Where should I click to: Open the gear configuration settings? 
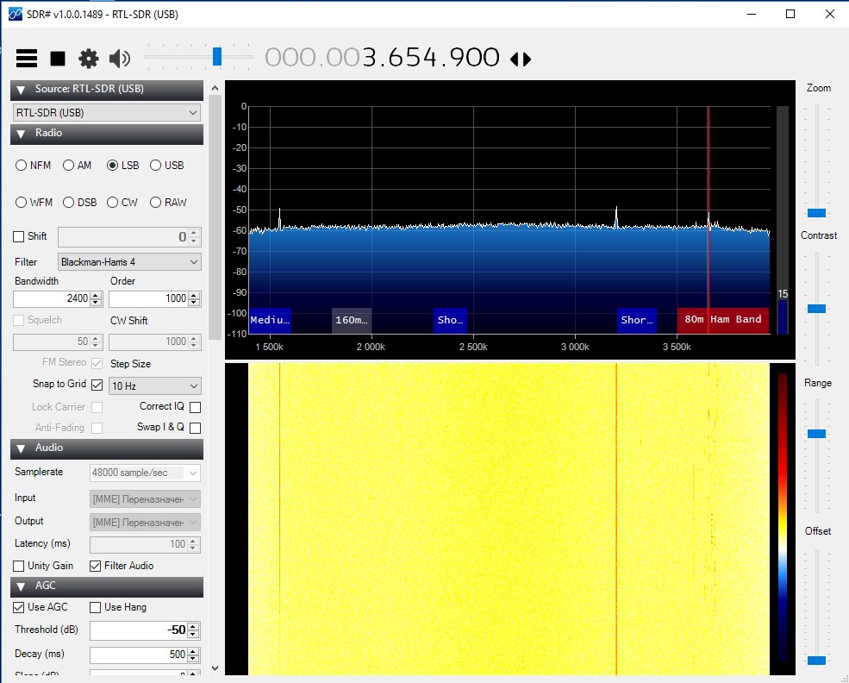[x=89, y=58]
